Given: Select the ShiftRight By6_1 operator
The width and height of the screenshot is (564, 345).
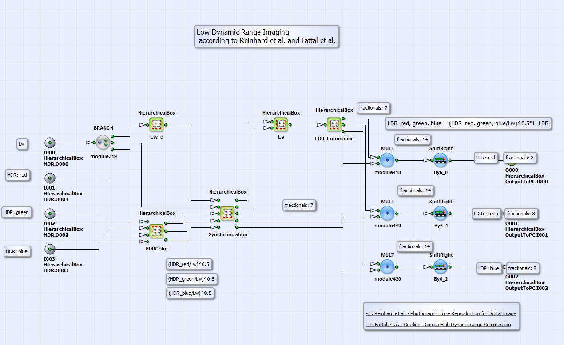Looking at the screenshot, I should click(441, 214).
